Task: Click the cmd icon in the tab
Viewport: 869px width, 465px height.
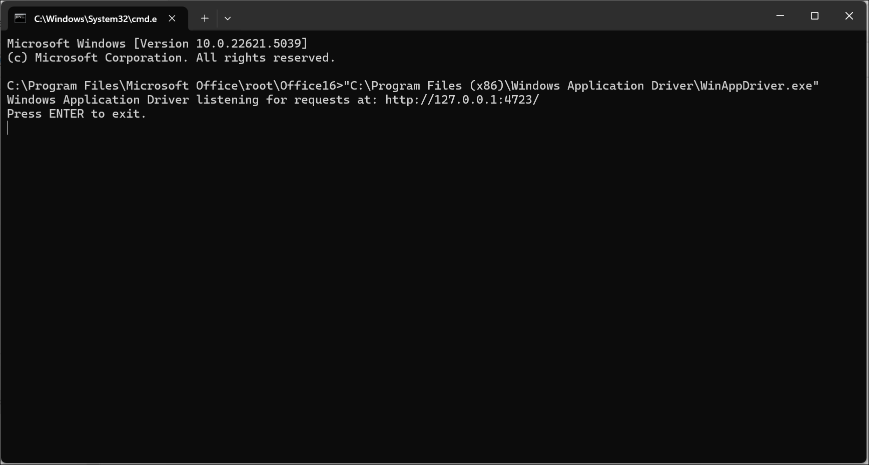Action: 20,19
